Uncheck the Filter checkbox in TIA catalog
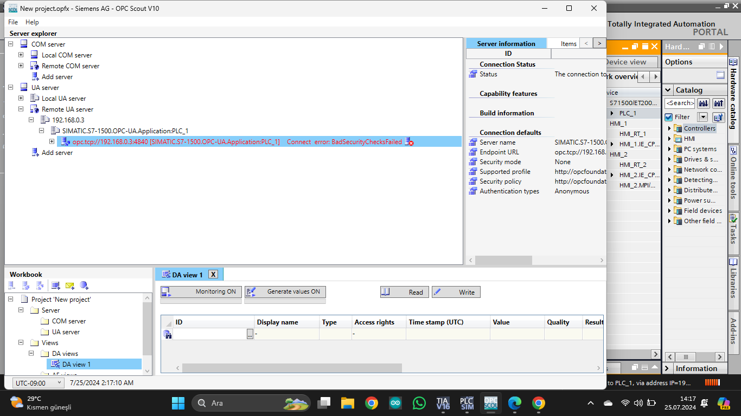The width and height of the screenshot is (741, 416). [668, 117]
